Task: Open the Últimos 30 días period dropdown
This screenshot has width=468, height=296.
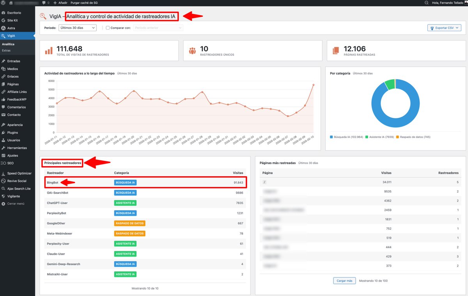Action: (77, 28)
